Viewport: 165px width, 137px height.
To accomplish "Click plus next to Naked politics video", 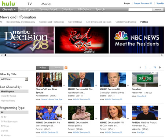I will (x=96, y=118).
